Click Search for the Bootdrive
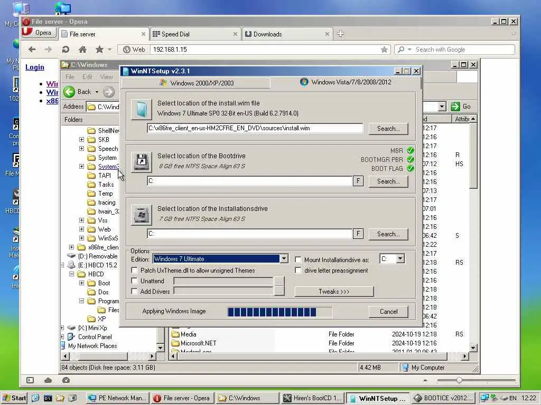541x405 pixels. 388,181
